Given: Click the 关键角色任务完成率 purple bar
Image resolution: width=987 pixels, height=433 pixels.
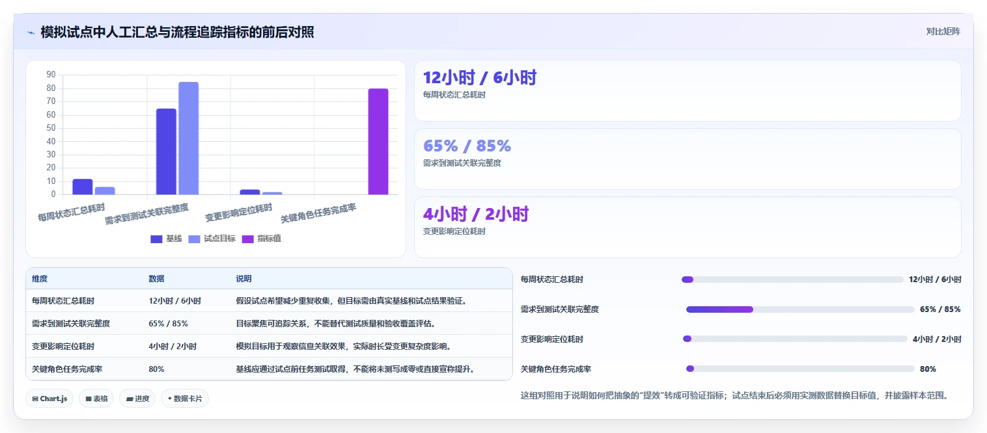Looking at the screenshot, I should pyautogui.click(x=378, y=142).
